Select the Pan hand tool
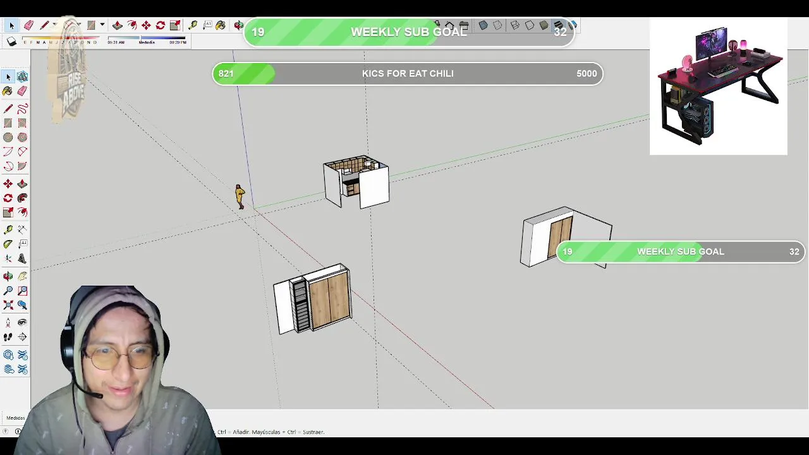 [x=22, y=276]
